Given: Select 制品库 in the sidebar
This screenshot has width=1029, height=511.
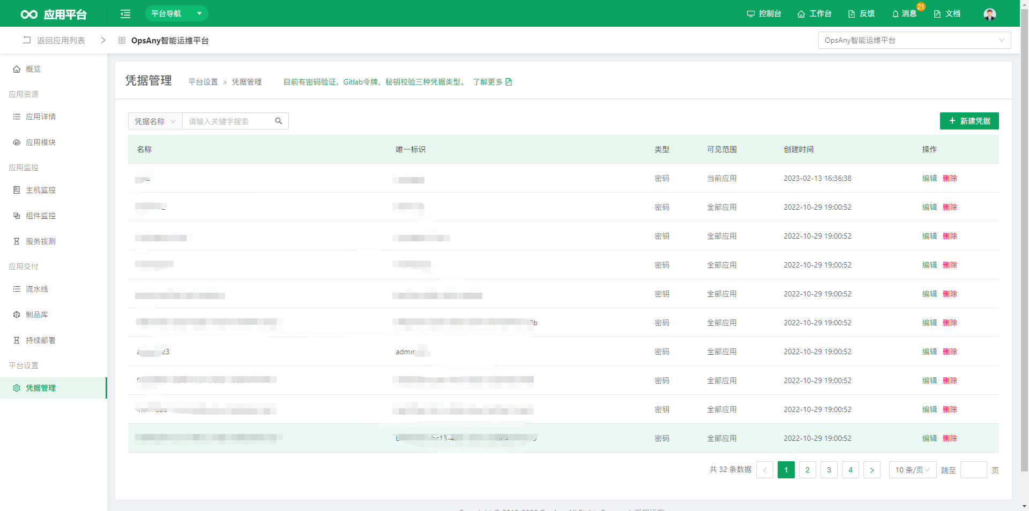Looking at the screenshot, I should pos(54,315).
